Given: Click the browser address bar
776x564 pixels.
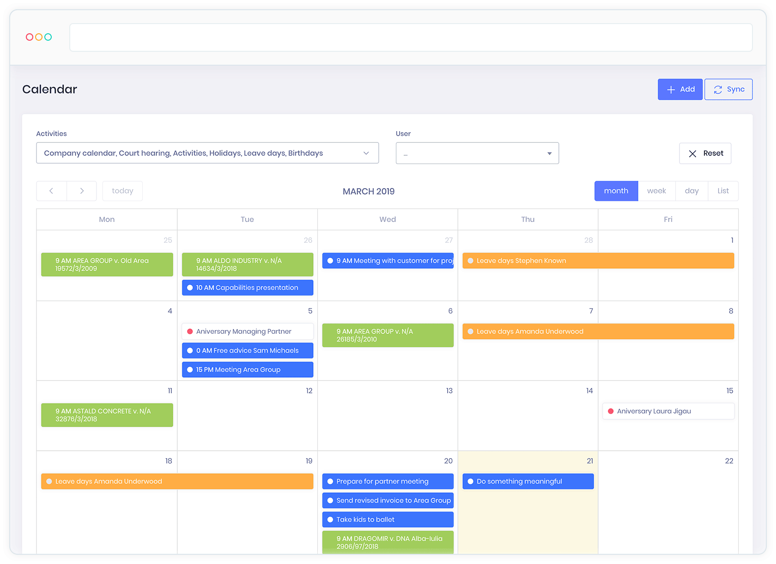Looking at the screenshot, I should coord(411,37).
